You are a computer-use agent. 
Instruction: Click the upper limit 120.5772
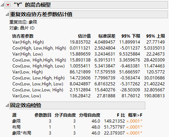point(156,72)
